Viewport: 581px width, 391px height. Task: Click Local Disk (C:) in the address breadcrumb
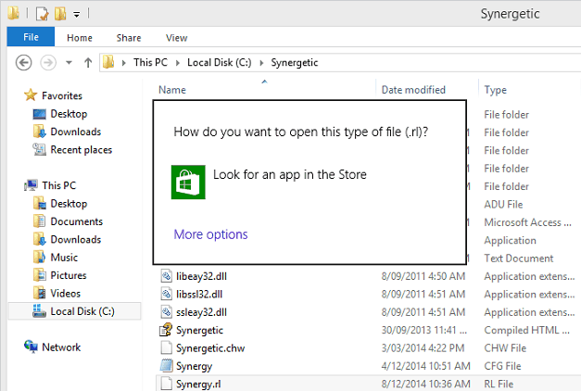pos(220,62)
